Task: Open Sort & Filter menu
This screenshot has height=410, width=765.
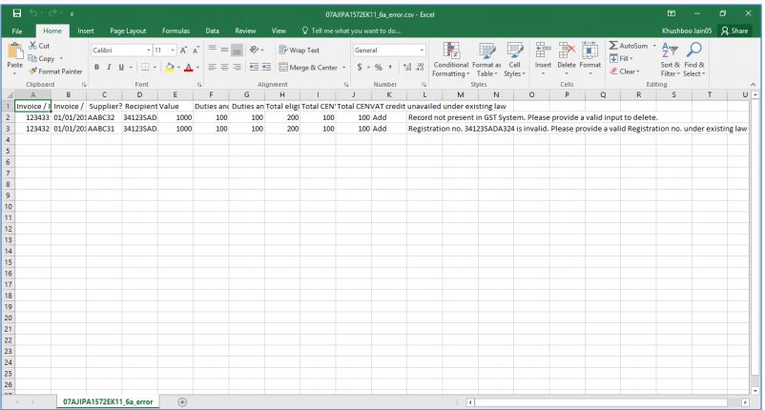Action: coord(670,59)
